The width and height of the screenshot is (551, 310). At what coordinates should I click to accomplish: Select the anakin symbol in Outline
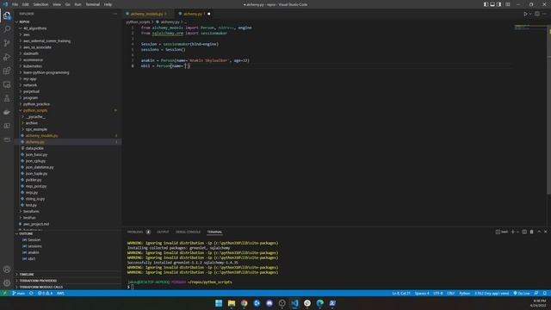pos(34,252)
